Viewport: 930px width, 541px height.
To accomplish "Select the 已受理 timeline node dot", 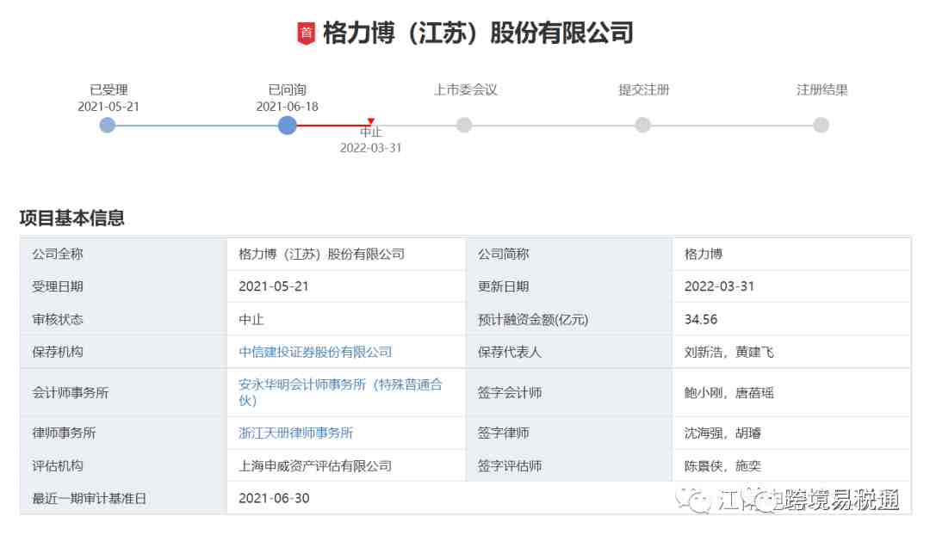I will [108, 125].
